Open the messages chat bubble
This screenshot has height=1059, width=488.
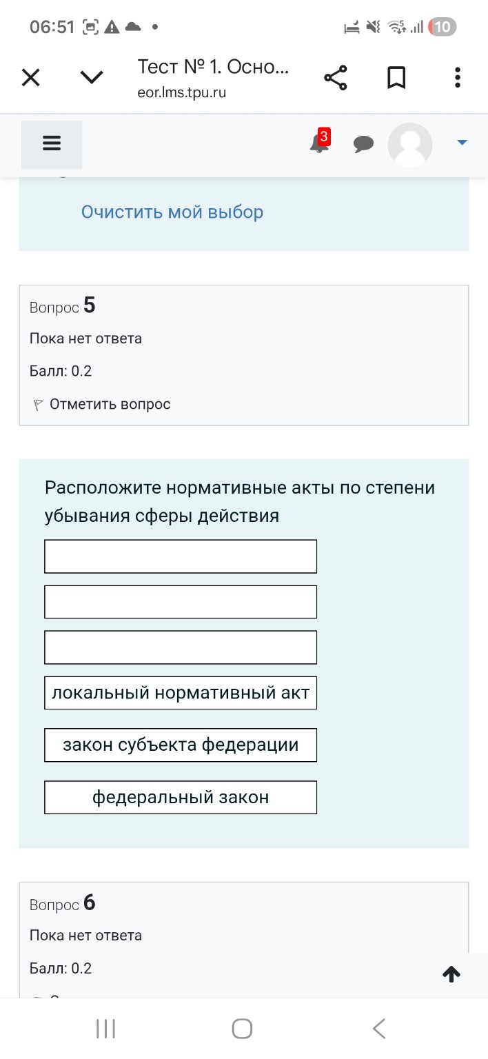coord(364,144)
